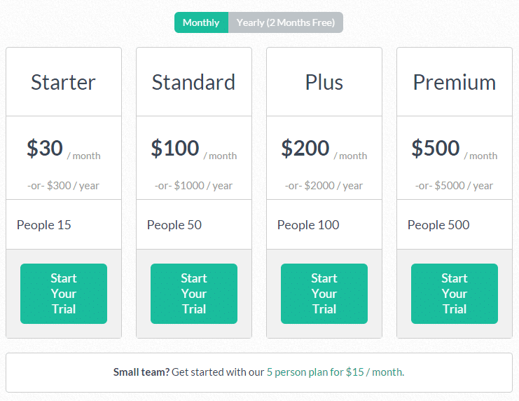Viewport: 519px width, 401px height.
Task: Click the Plus plan title
Action: [x=324, y=82]
